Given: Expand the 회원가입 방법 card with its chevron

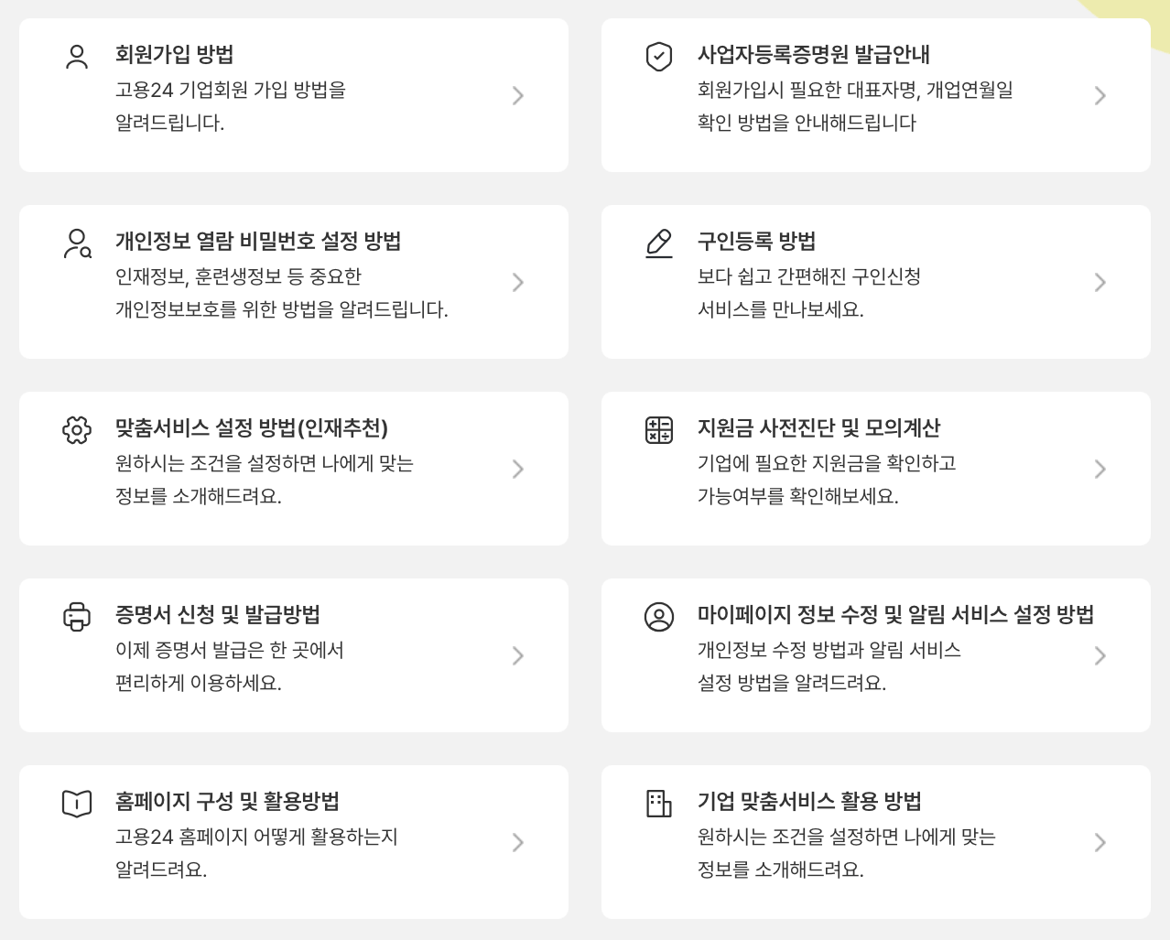Looking at the screenshot, I should [x=518, y=95].
